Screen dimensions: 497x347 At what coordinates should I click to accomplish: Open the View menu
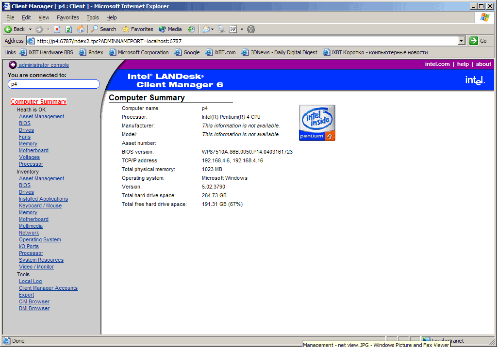(44, 17)
